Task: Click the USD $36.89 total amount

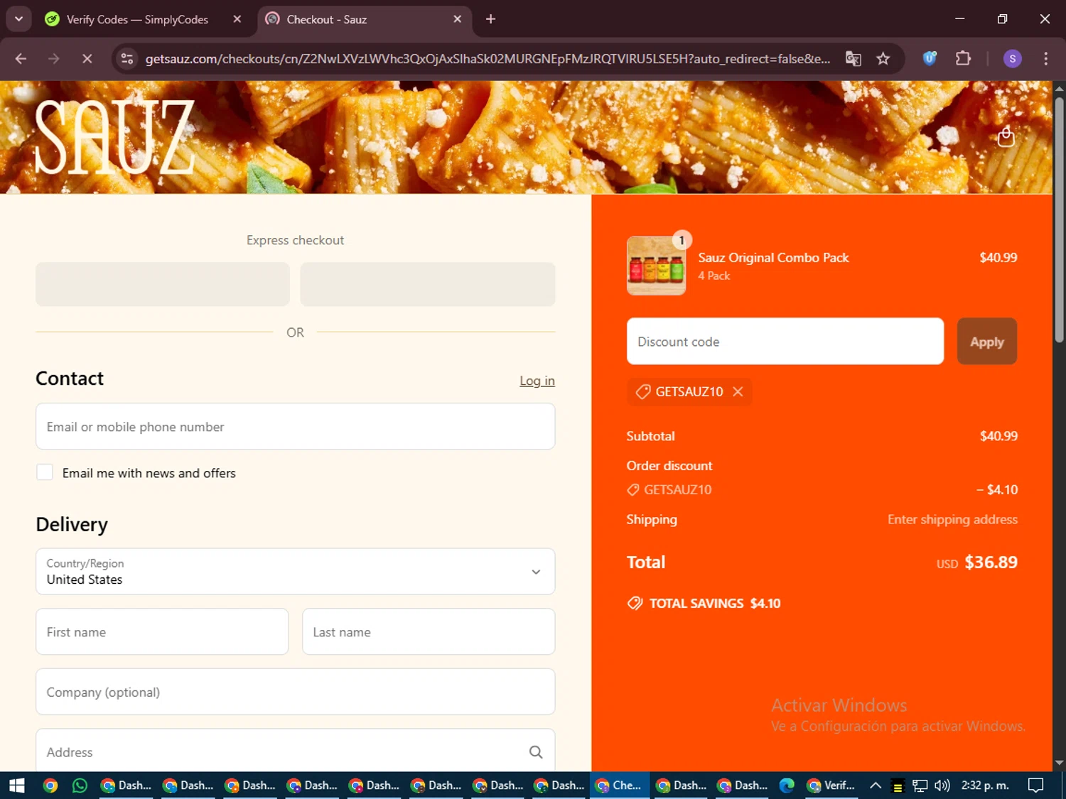Action: [x=976, y=562]
